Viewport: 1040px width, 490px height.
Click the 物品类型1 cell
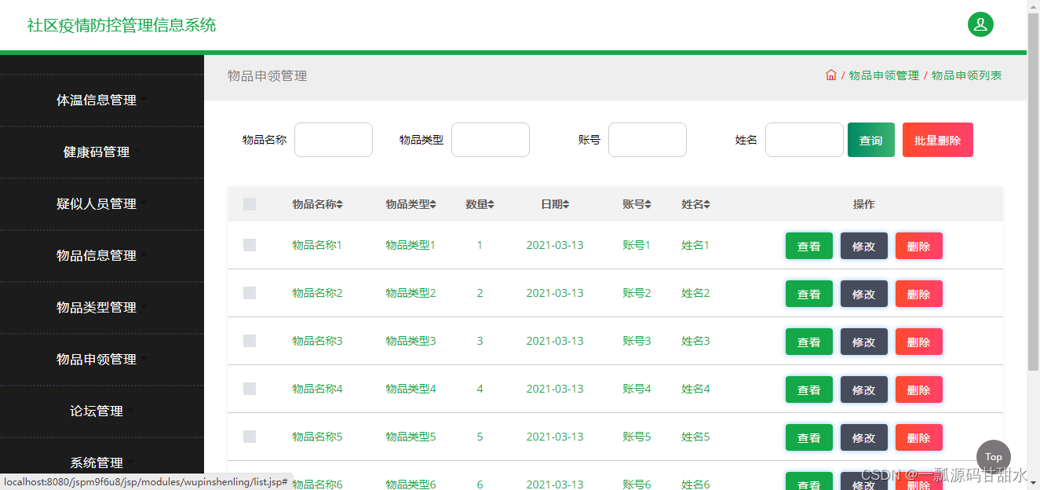[411, 245]
